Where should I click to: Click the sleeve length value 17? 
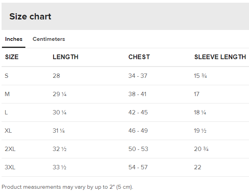(197, 94)
